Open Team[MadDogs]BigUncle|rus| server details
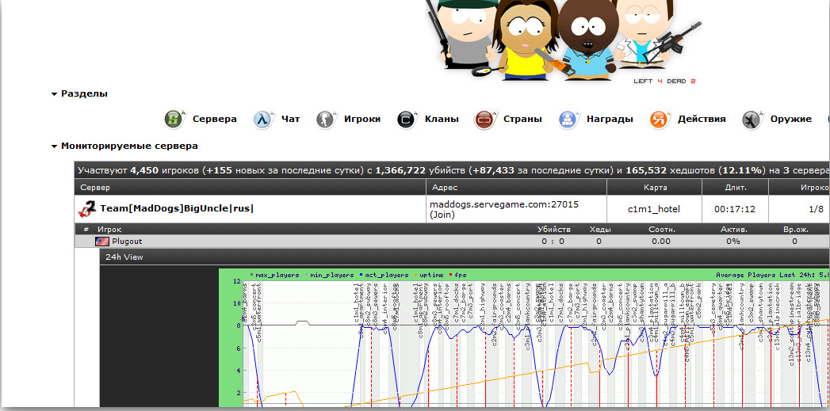The height and width of the screenshot is (411, 830). 177,208
